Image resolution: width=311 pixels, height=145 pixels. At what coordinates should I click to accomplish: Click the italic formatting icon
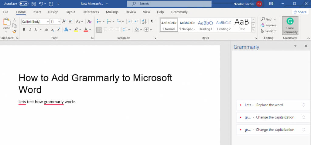coord(30,29)
